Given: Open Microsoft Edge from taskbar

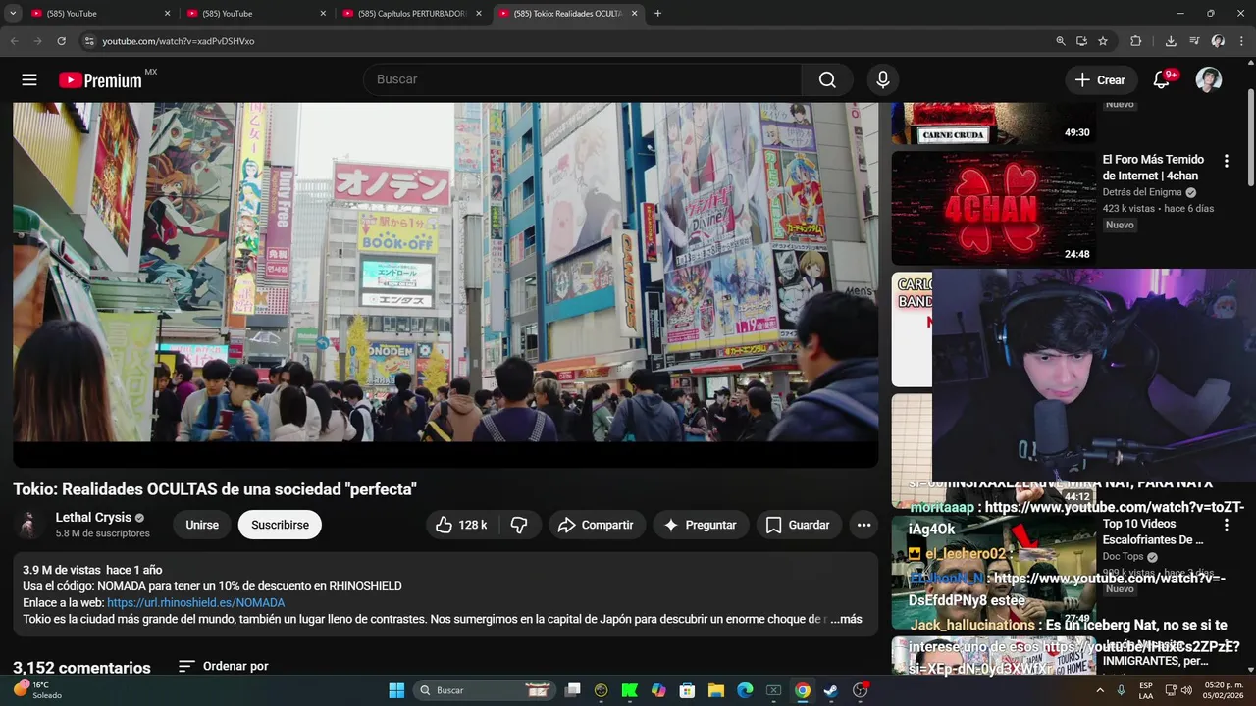Looking at the screenshot, I should tap(745, 690).
